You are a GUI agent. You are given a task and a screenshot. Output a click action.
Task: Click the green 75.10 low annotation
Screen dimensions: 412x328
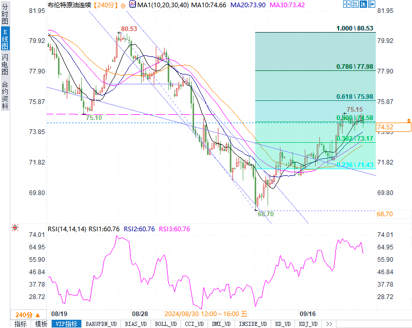click(94, 118)
